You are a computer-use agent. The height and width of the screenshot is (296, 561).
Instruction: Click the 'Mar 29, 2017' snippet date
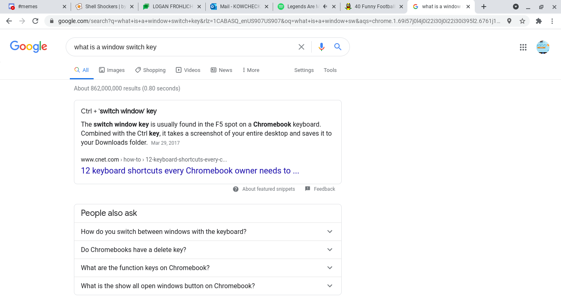point(166,143)
